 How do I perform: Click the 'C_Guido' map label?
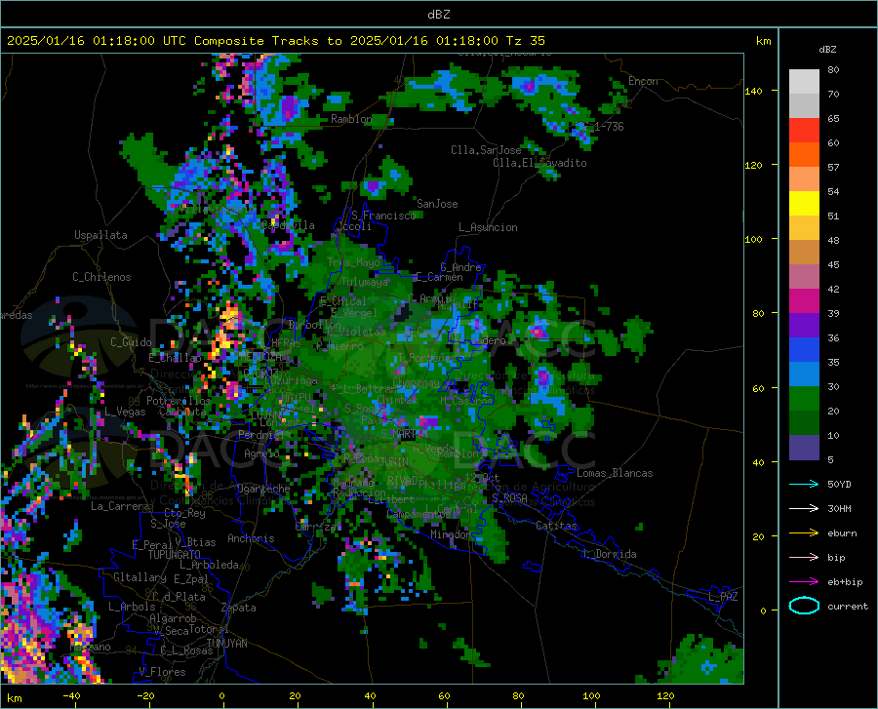(131, 342)
